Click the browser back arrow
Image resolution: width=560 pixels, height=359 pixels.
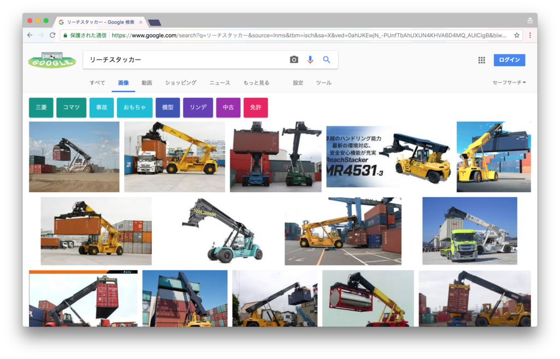[x=30, y=35]
